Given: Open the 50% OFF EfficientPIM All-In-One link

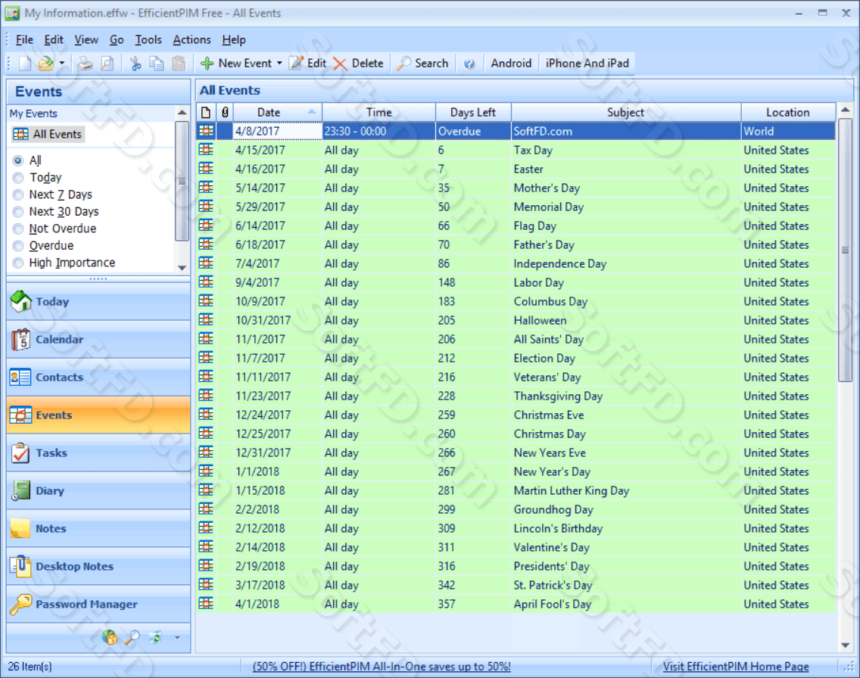Looking at the screenshot, I should [382, 667].
